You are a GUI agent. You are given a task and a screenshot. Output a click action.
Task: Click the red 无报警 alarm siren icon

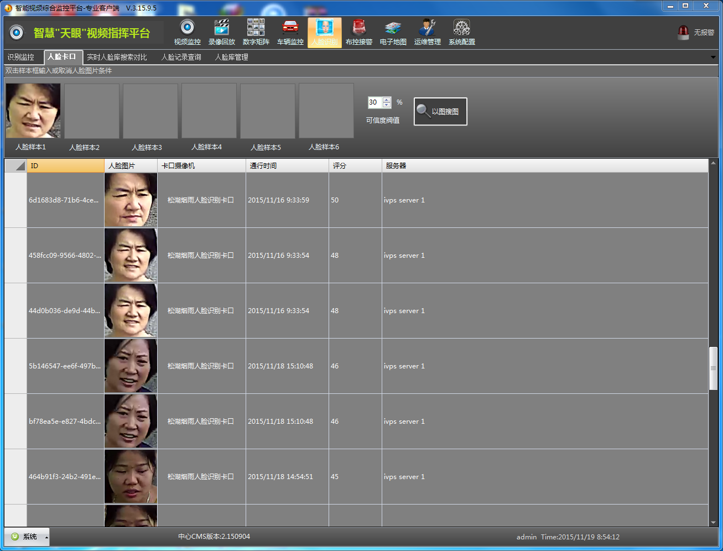click(x=683, y=33)
